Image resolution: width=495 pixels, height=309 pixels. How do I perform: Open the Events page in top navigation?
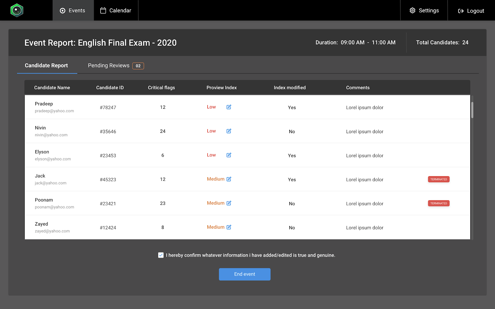pos(73,11)
